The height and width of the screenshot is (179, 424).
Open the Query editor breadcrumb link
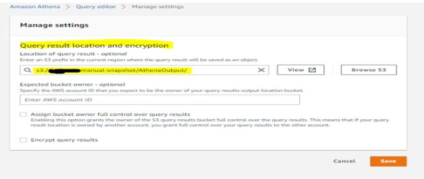96,6
